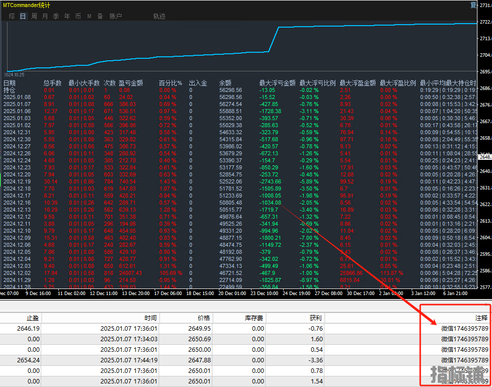Click the MTCommander统计 panel title

click(26, 6)
